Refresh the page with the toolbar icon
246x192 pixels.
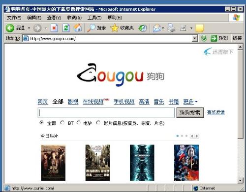pos(66,28)
